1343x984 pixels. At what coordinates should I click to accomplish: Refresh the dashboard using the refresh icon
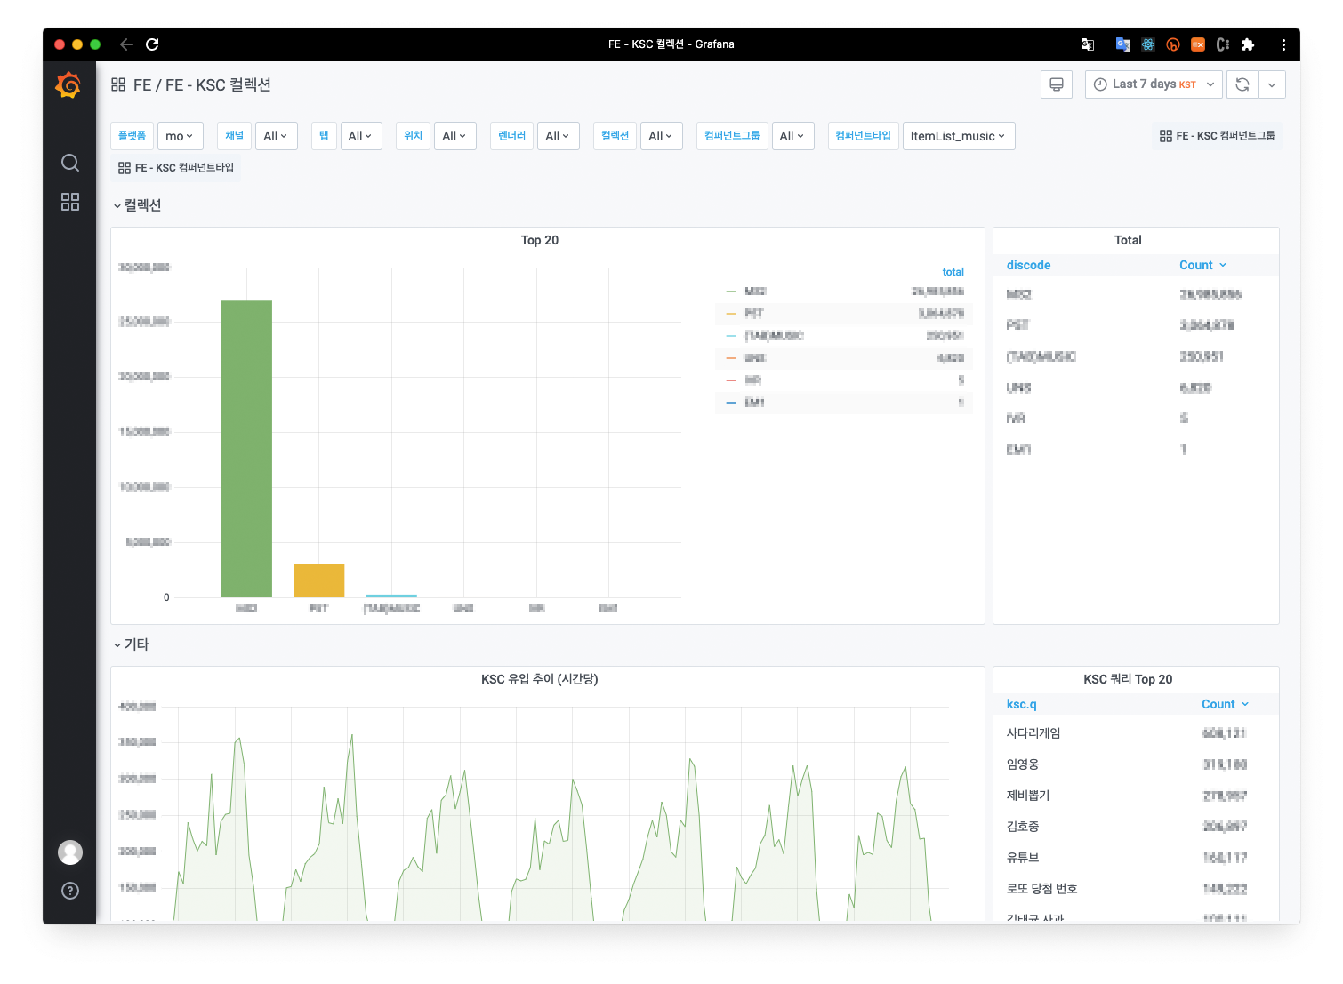point(1242,84)
